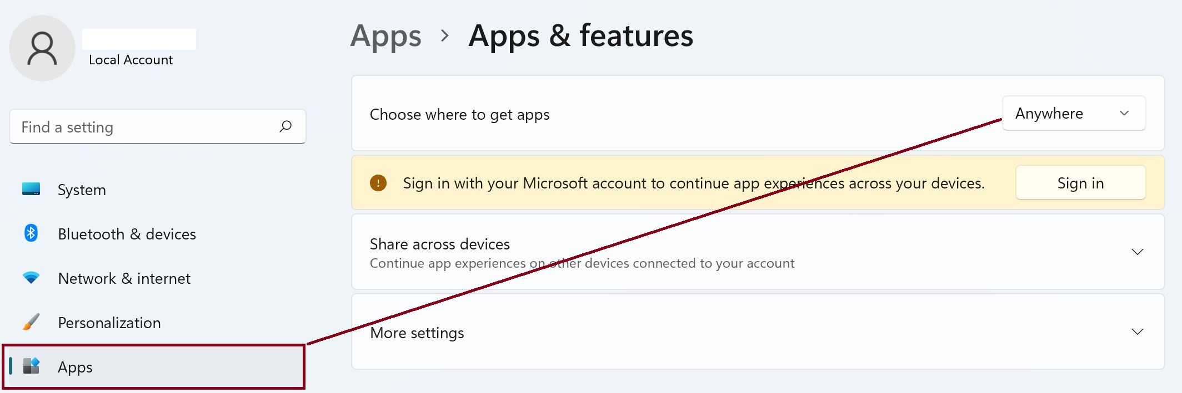Screen dimensions: 1182x393
Task: Click the Wi-Fi icon beside Network & internet
Action: [x=31, y=278]
